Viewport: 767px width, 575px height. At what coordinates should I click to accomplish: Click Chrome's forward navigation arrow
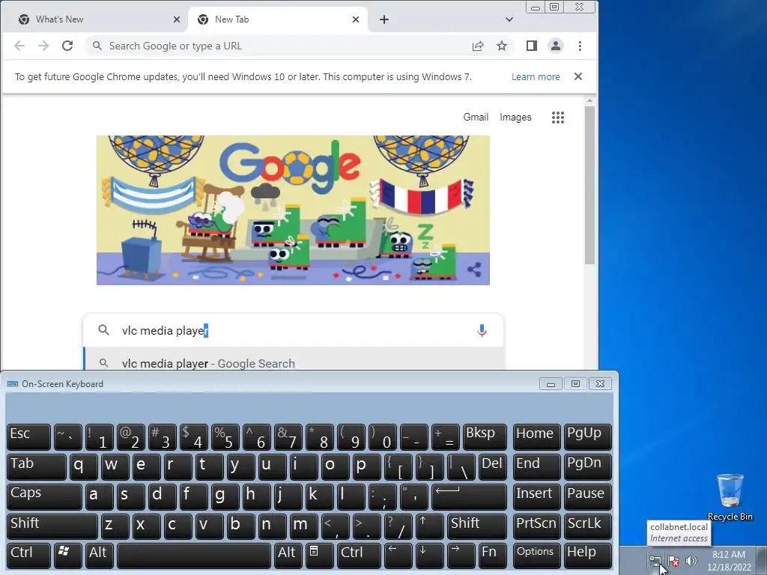(x=43, y=46)
